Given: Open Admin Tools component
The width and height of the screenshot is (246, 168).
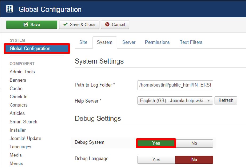Looking at the screenshot, I should click(22, 72).
